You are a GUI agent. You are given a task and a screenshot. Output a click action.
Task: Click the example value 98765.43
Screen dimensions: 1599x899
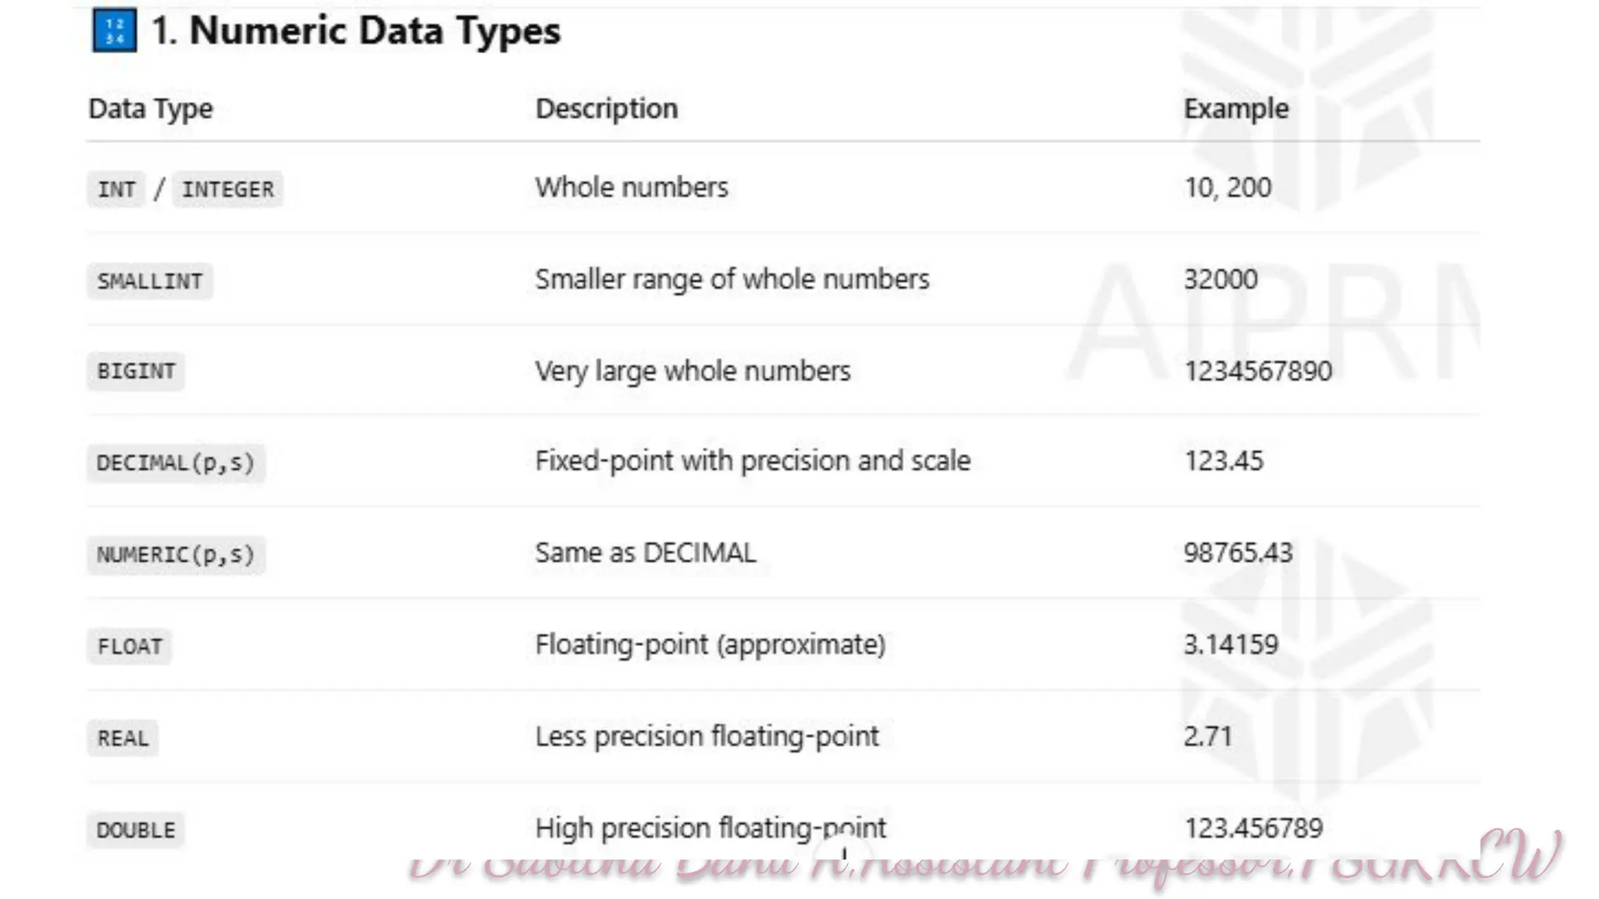pos(1238,553)
